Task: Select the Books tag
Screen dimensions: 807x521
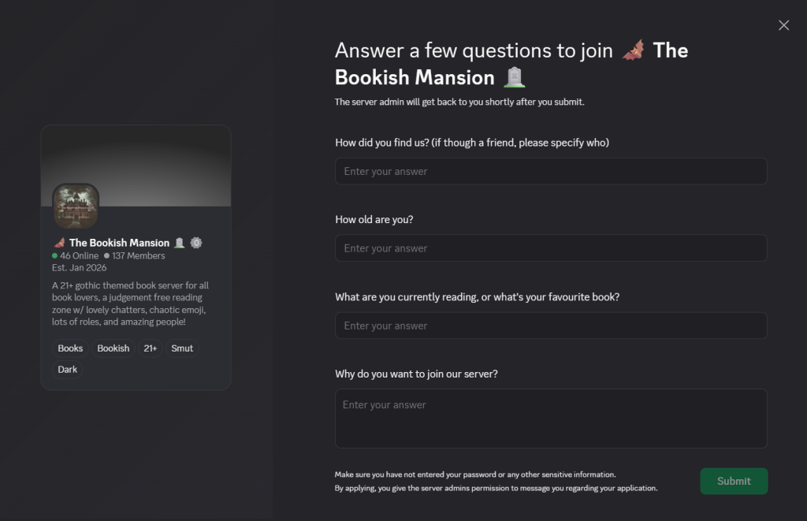Action: [x=70, y=348]
